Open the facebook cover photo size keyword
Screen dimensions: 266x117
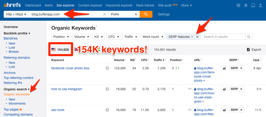pos(70,68)
